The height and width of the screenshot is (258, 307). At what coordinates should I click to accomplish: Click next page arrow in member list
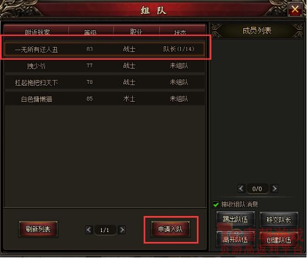[274, 188]
